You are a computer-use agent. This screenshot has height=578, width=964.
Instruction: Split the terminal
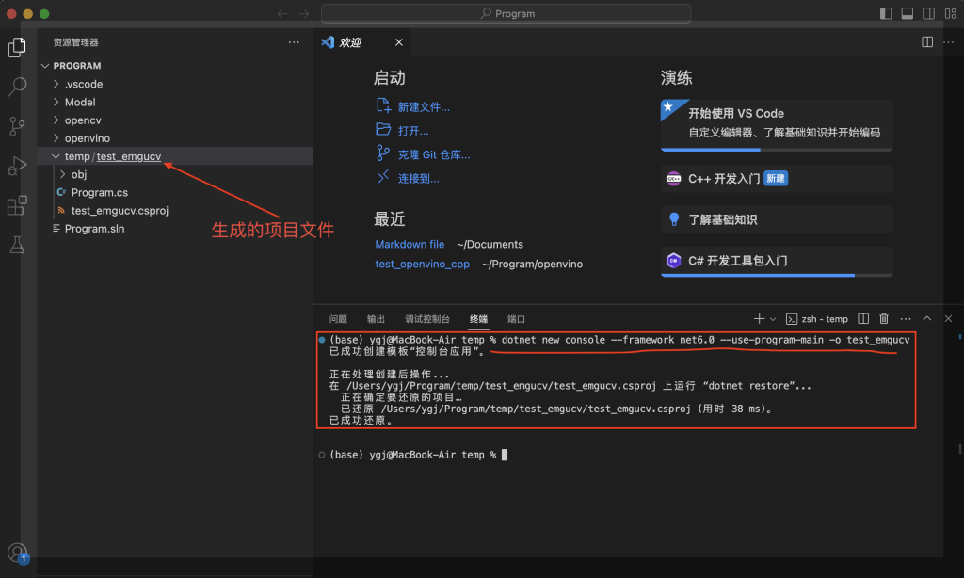863,318
